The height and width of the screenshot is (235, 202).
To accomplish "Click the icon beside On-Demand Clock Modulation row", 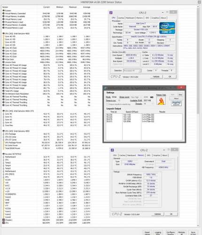I will coord(3,94).
